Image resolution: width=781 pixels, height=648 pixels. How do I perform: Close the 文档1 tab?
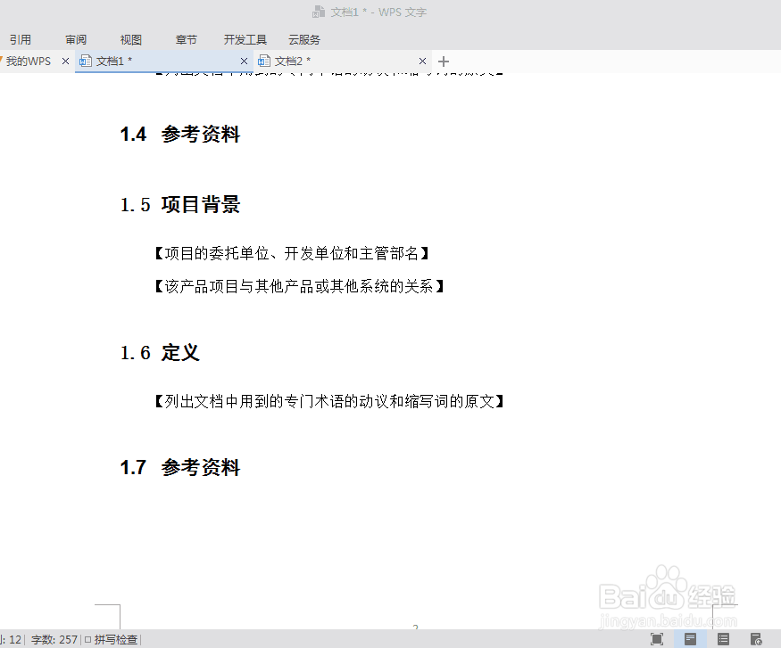tap(244, 61)
